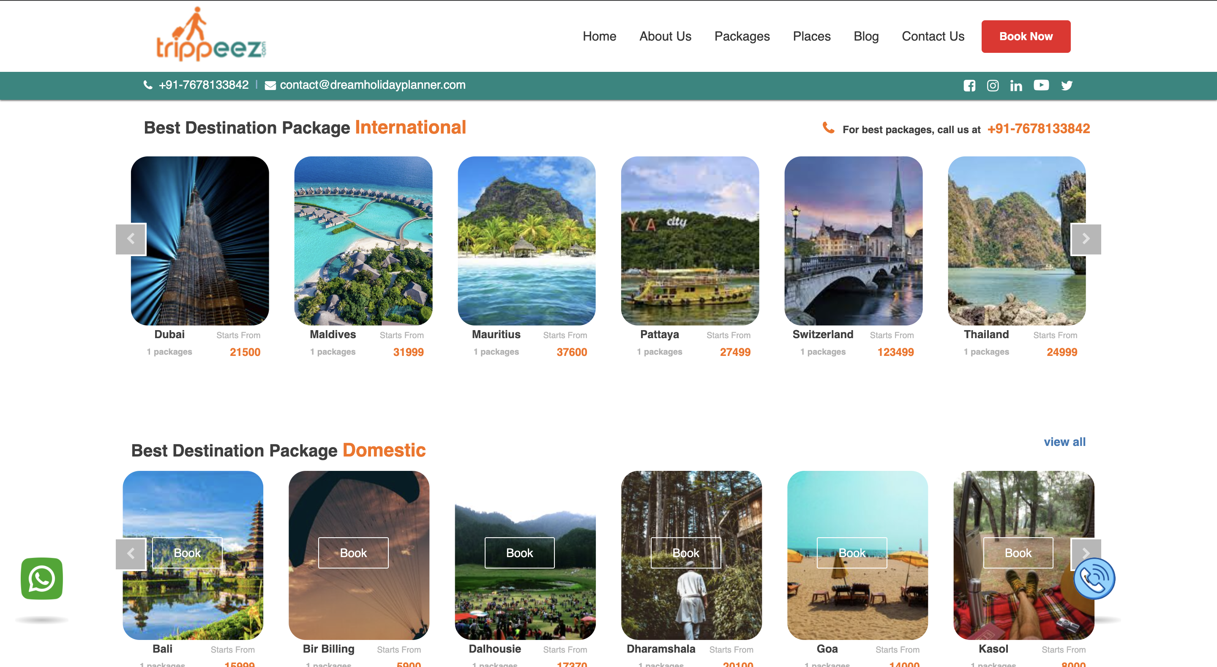Open the About Us menu item

coord(665,36)
